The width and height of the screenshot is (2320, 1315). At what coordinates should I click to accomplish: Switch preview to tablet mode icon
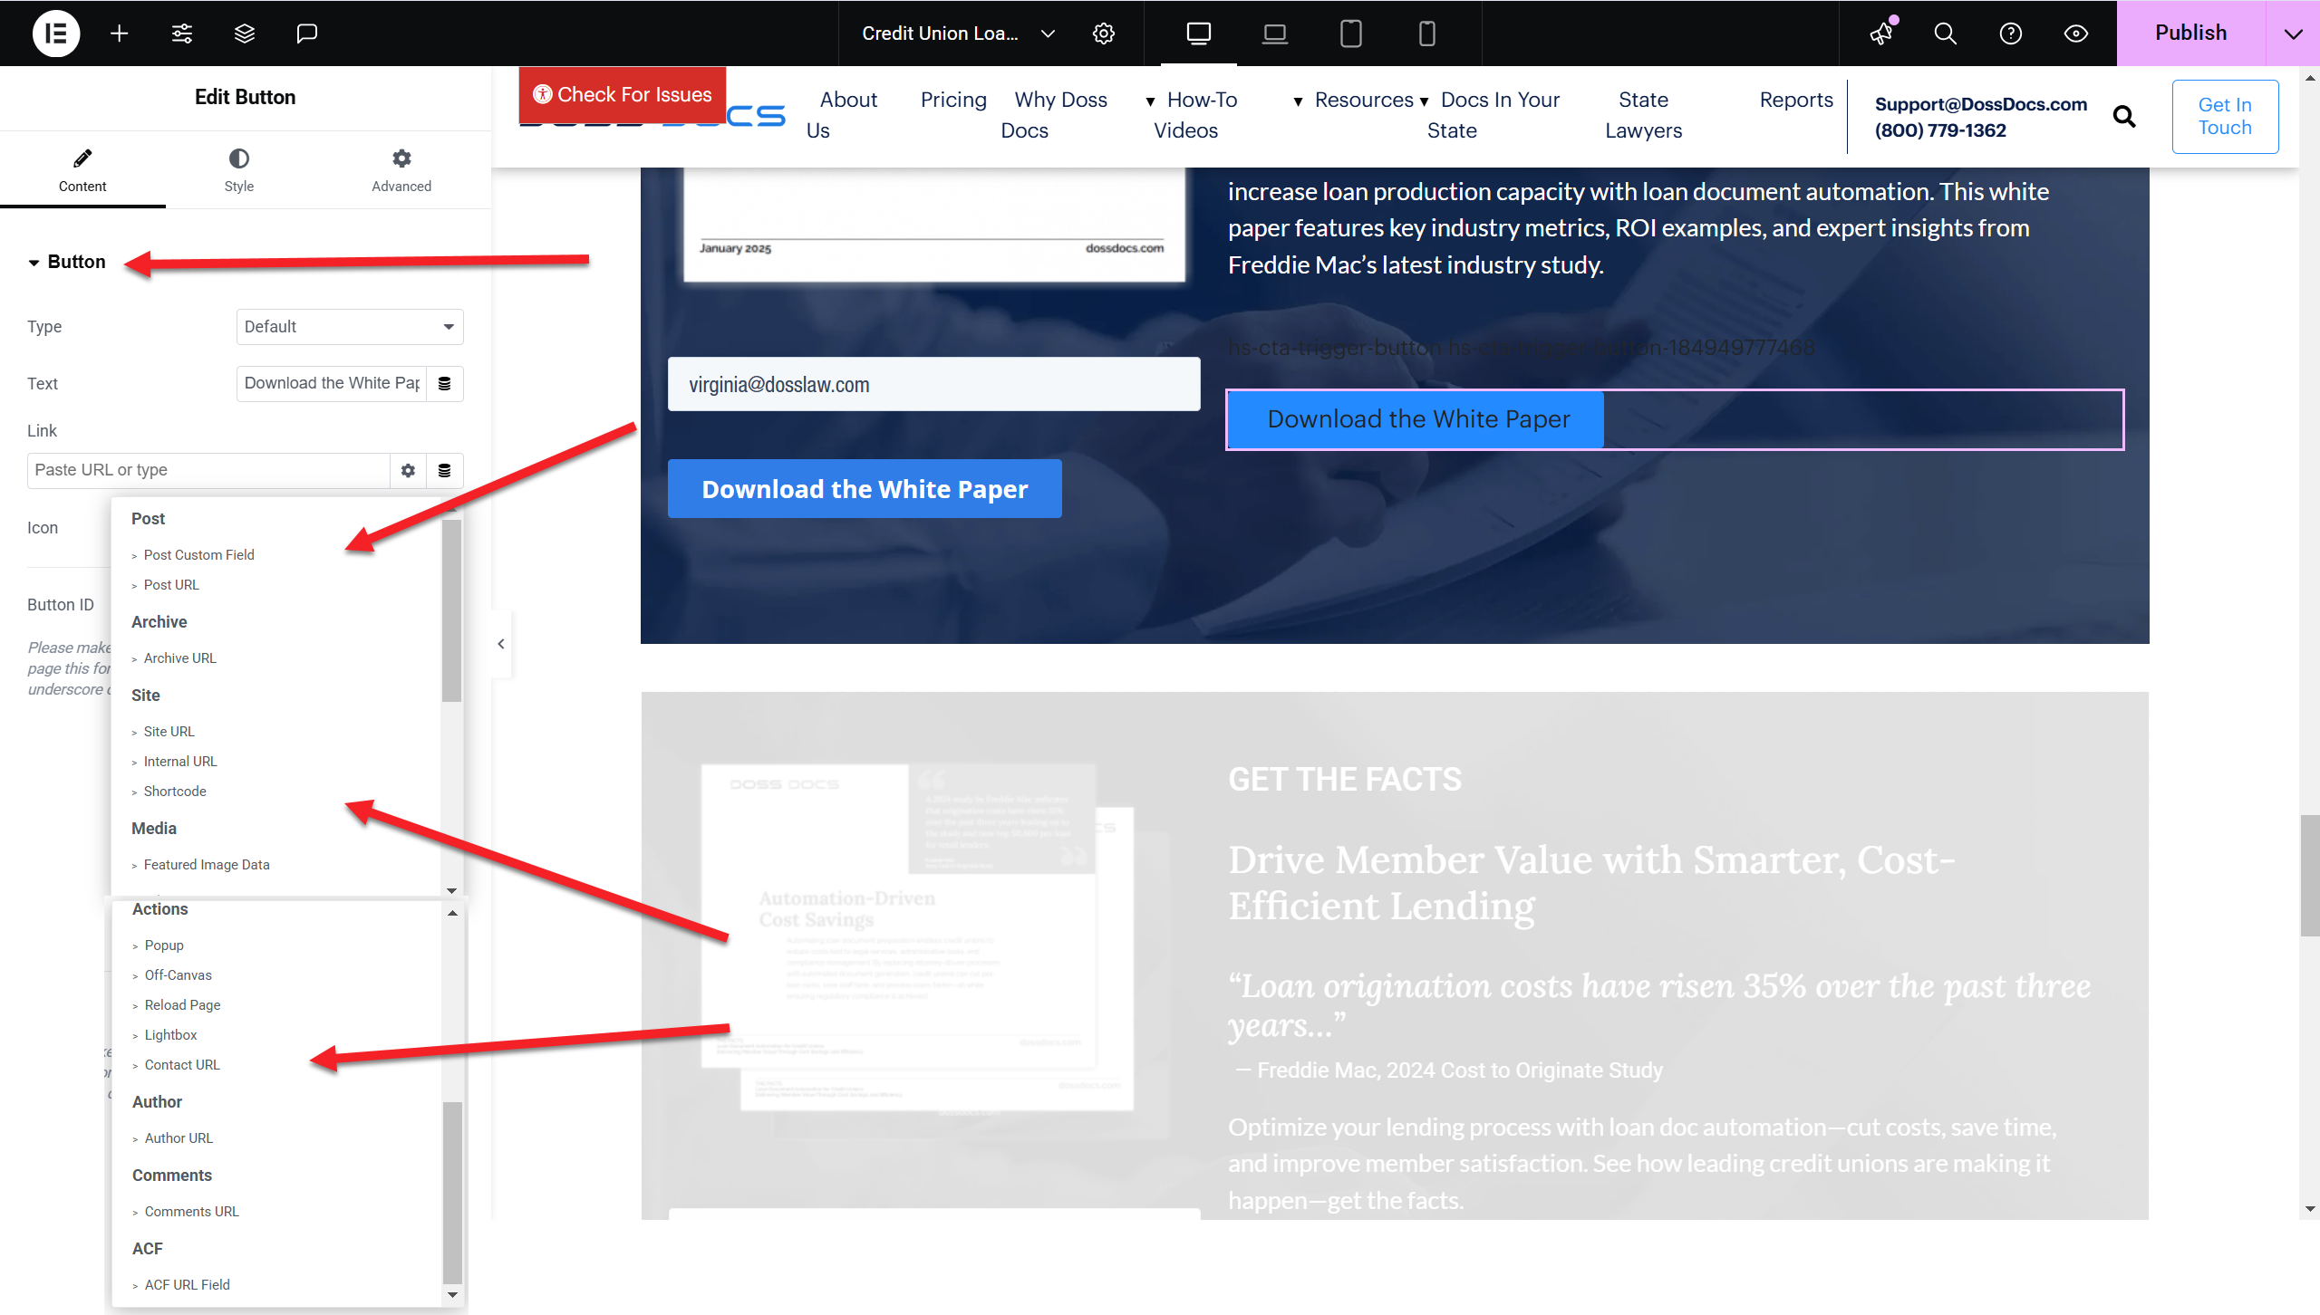(x=1350, y=34)
